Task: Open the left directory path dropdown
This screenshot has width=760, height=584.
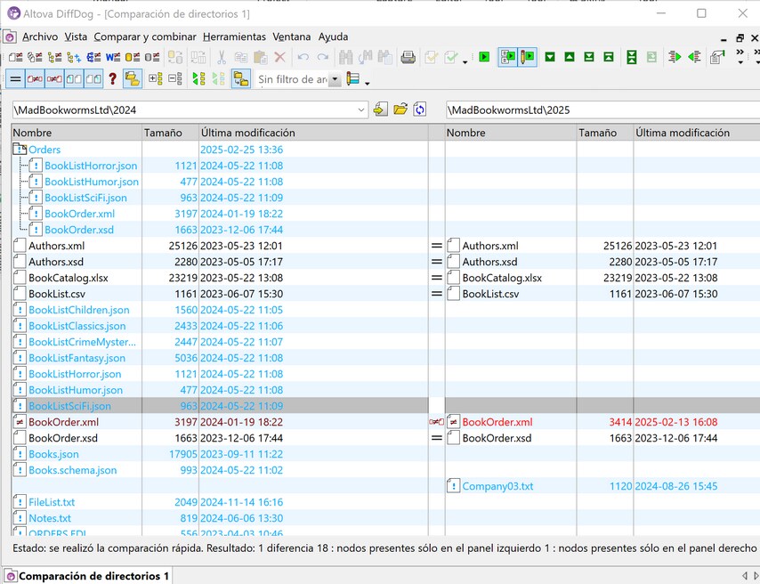Action: tap(361, 109)
